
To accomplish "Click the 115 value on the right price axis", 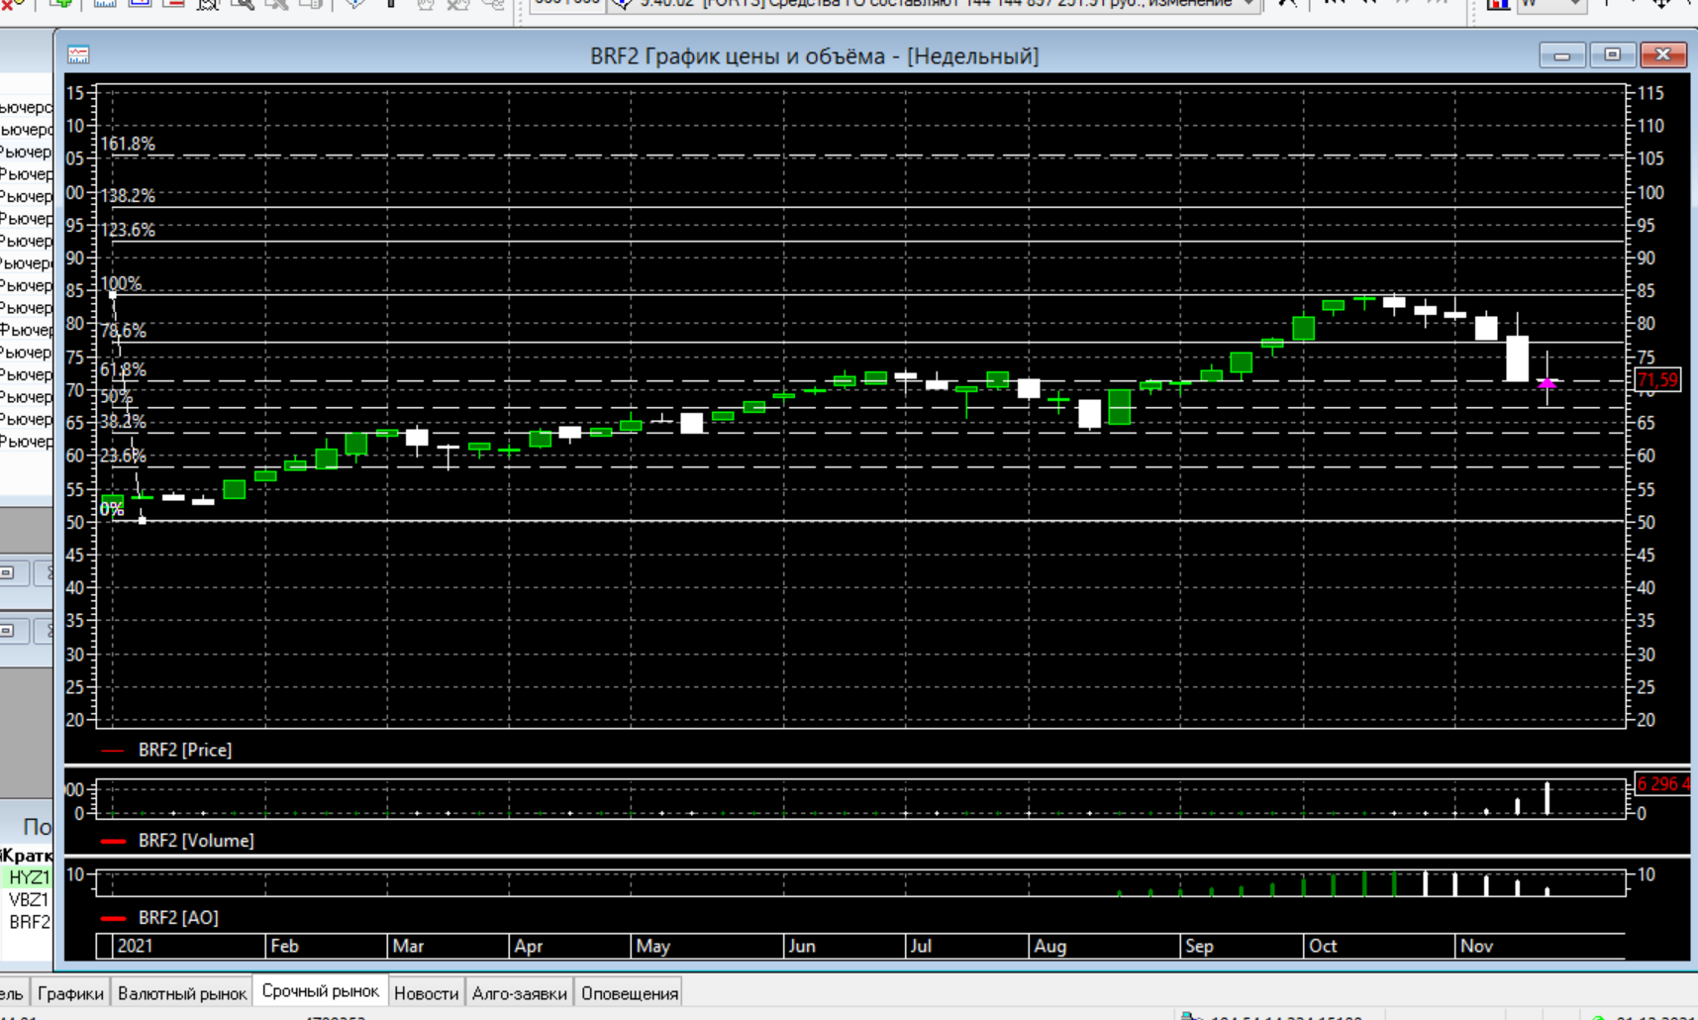I will click(1650, 93).
